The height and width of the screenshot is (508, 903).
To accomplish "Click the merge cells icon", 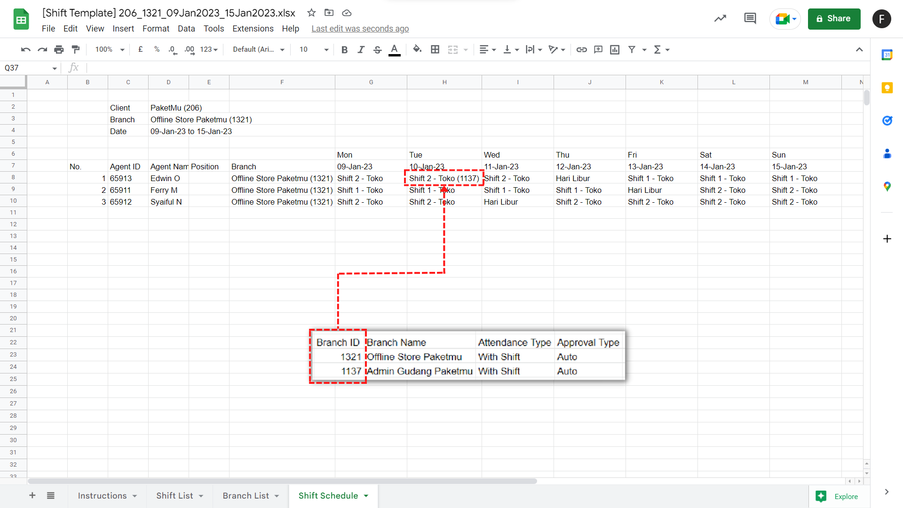I will (452, 49).
